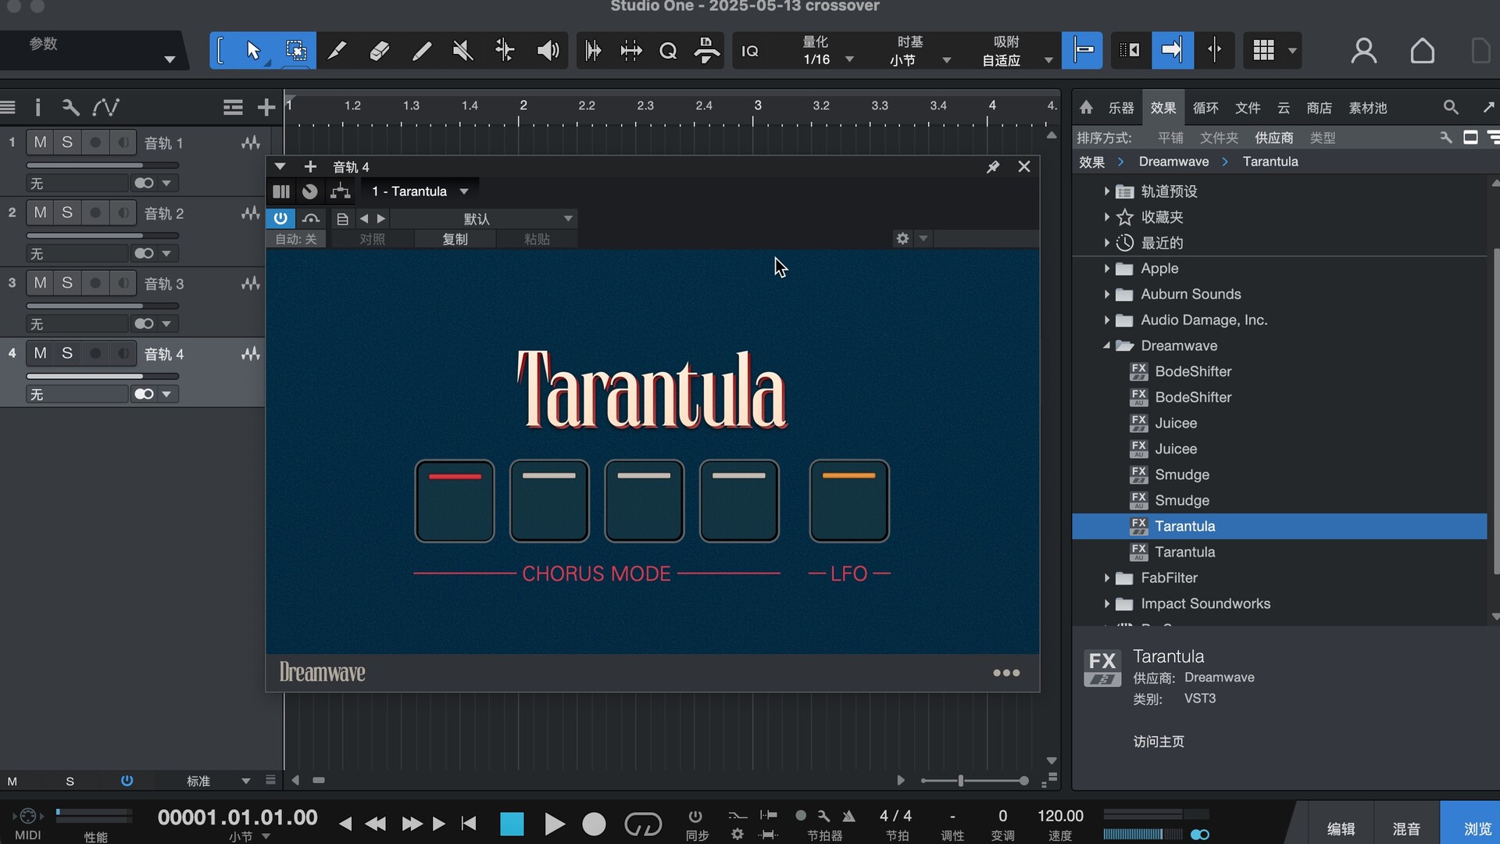The height and width of the screenshot is (844, 1500).
Task: Mute track 音轨 1
Action: 40,142
